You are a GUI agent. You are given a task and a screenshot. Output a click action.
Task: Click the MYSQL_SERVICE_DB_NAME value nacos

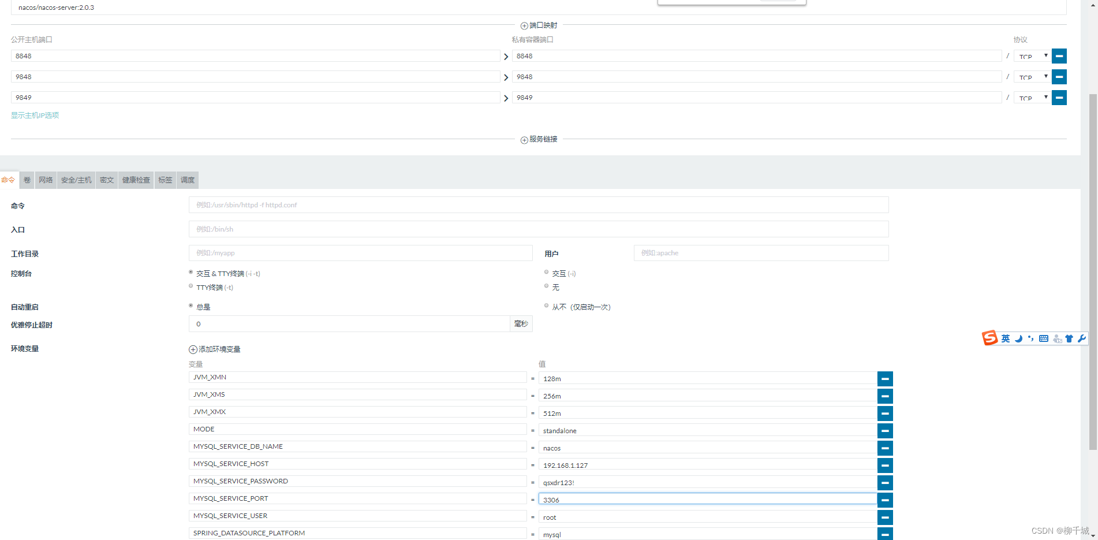(708, 448)
